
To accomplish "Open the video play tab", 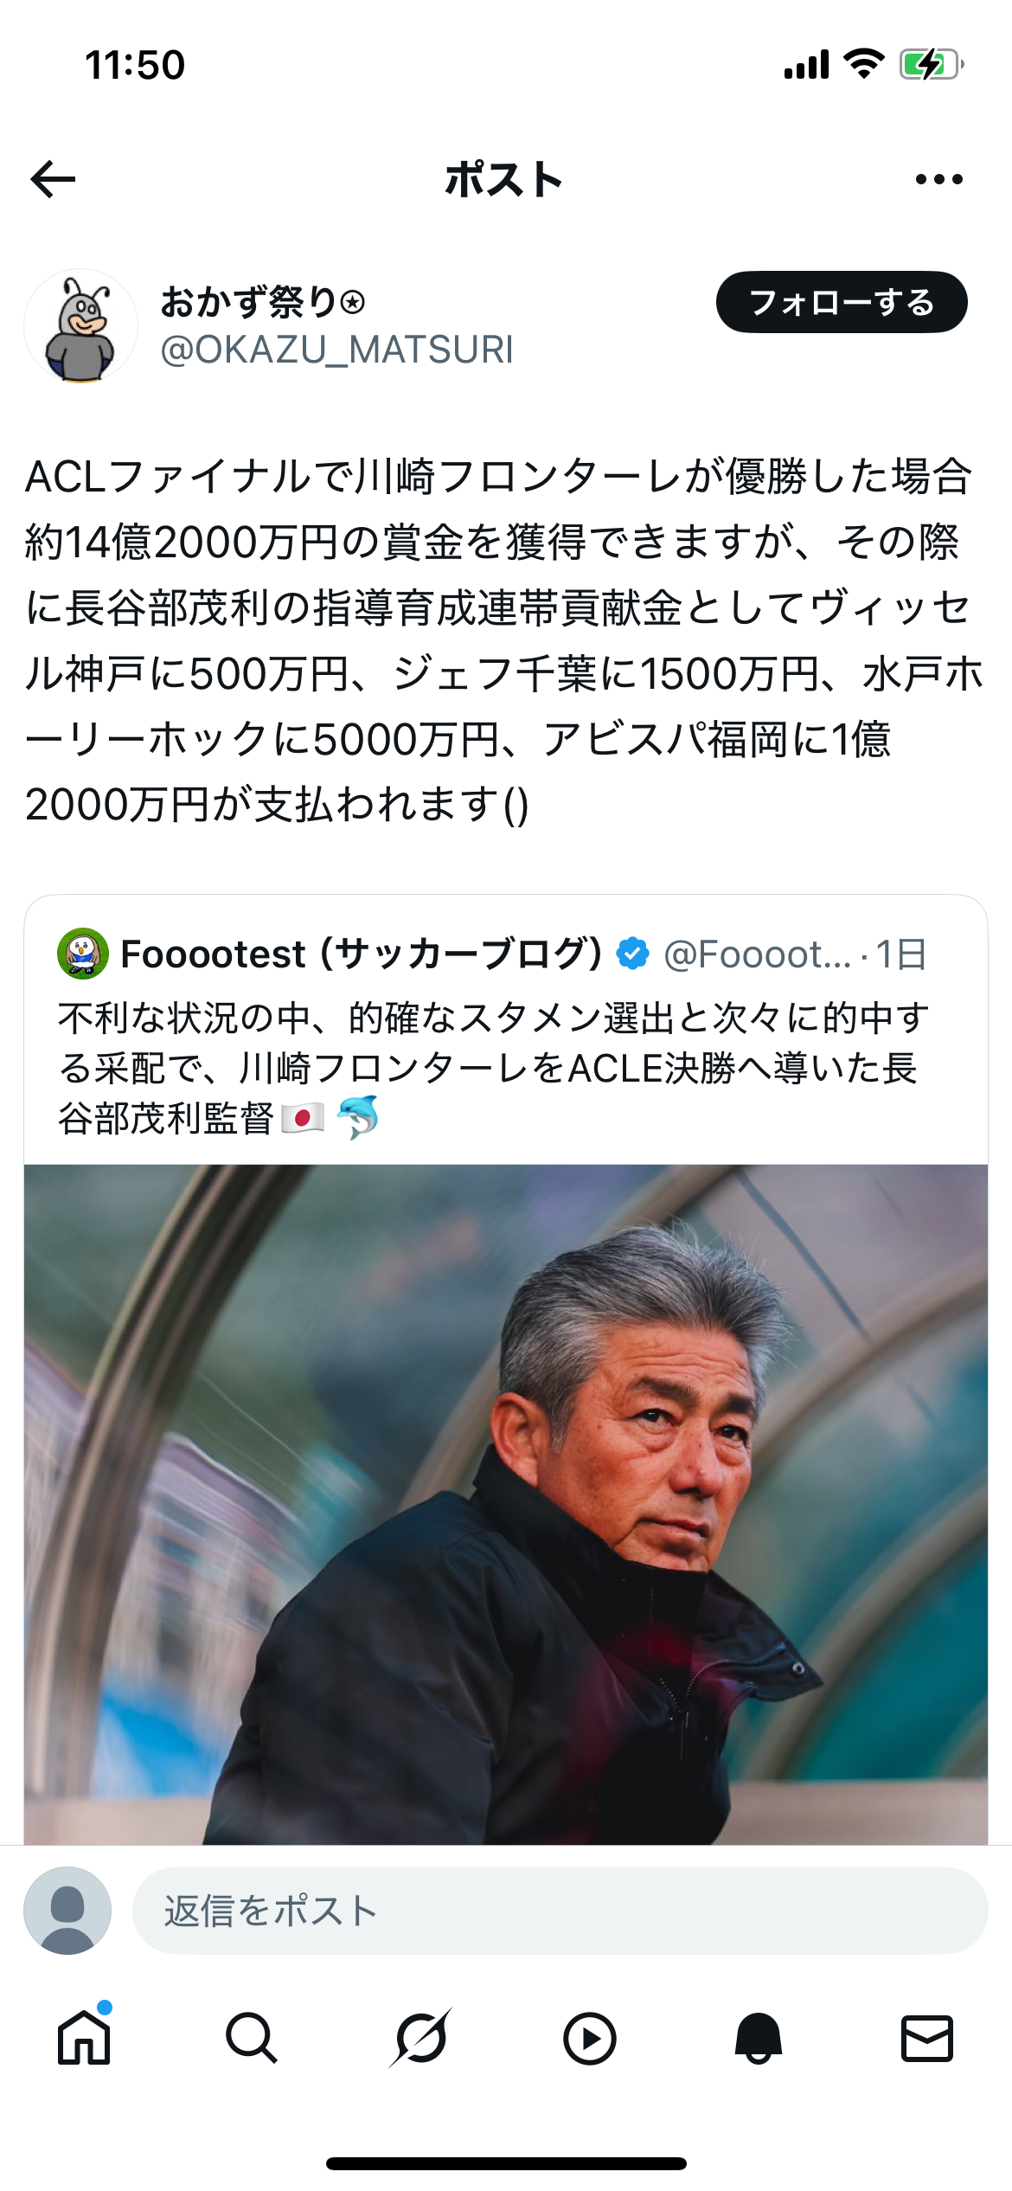I will [589, 2038].
